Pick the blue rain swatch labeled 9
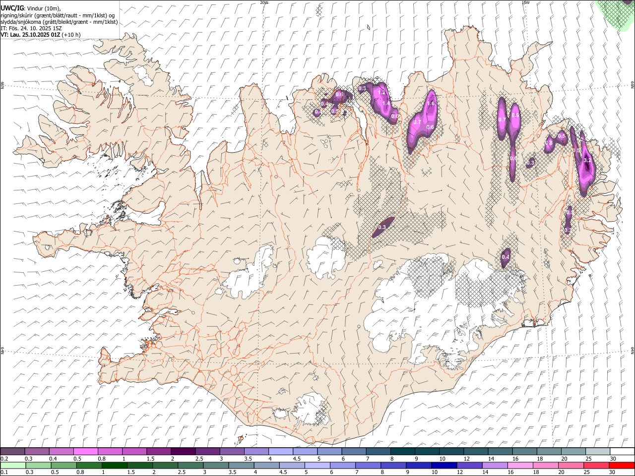Screen dimensions: 635x476 point(418,465)
